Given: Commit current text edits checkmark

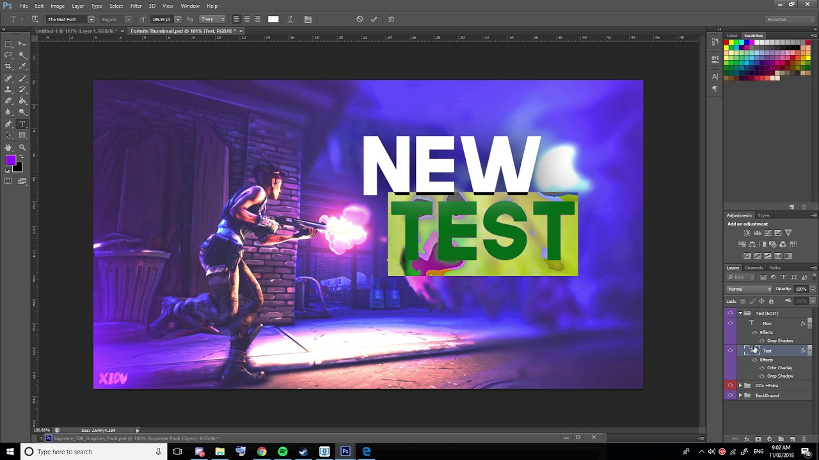Looking at the screenshot, I should (x=374, y=19).
